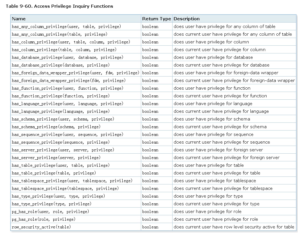Click has_sequence_privilege(user, sequence, privilege) entry
The image size is (298, 233).
68,134
